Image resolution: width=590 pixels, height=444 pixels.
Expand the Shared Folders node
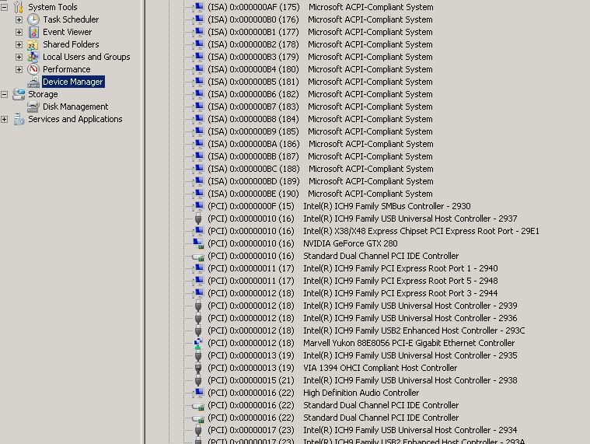pos(19,44)
